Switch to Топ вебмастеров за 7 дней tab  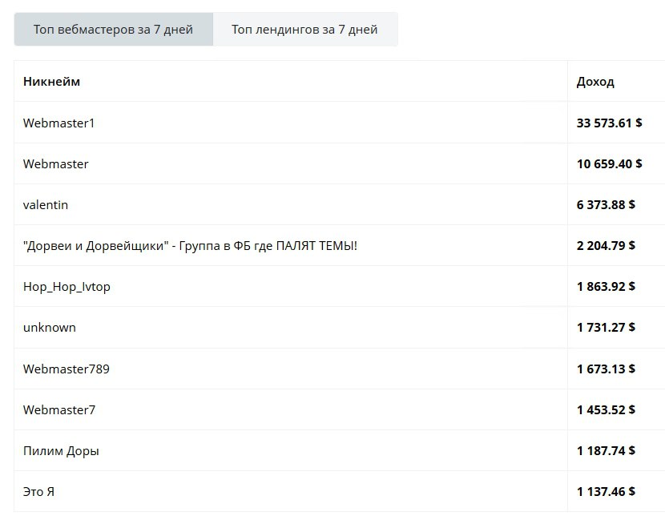[113, 30]
